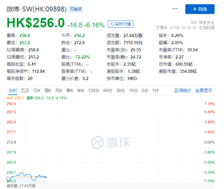Click the stock title 微博-SW(HK:09898)
The image size is (224, 189).
point(37,9)
